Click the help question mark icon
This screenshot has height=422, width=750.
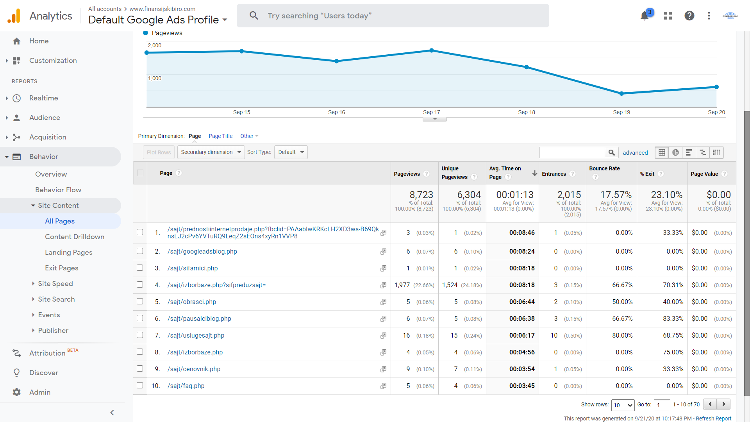pos(689,16)
